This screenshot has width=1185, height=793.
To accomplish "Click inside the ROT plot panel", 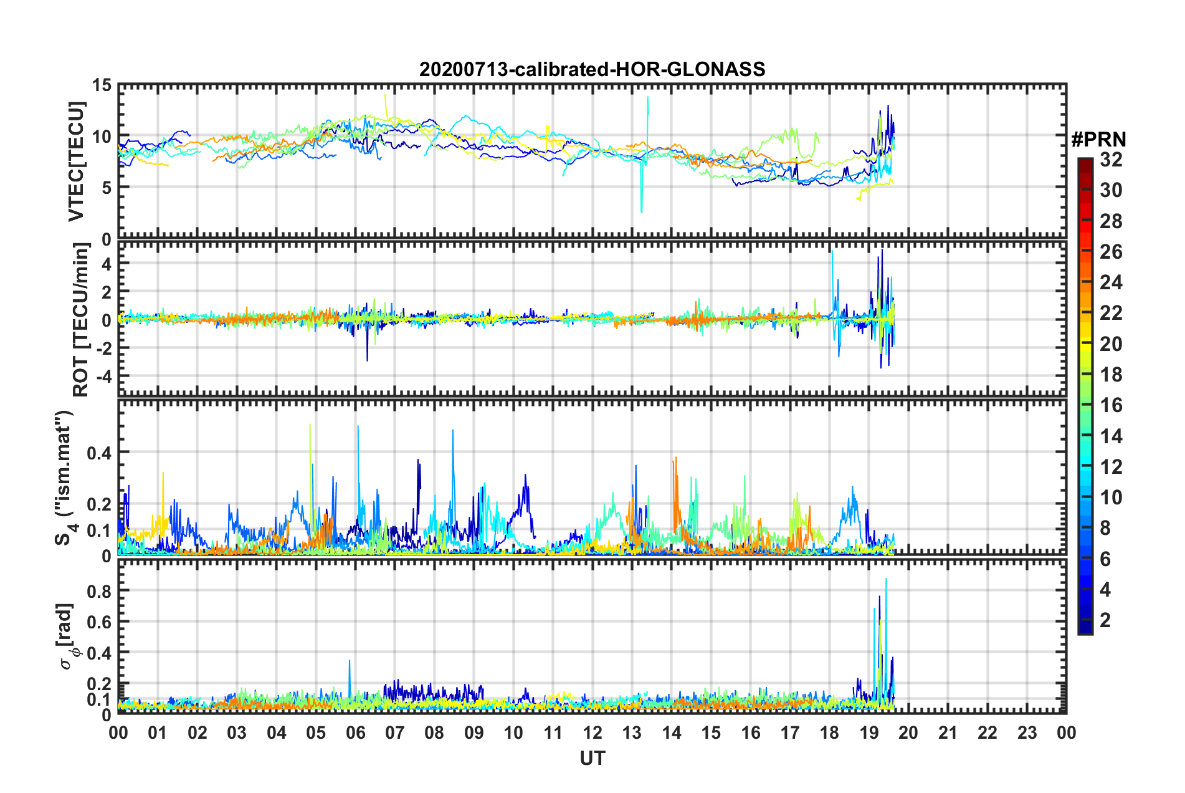I will click(592, 319).
